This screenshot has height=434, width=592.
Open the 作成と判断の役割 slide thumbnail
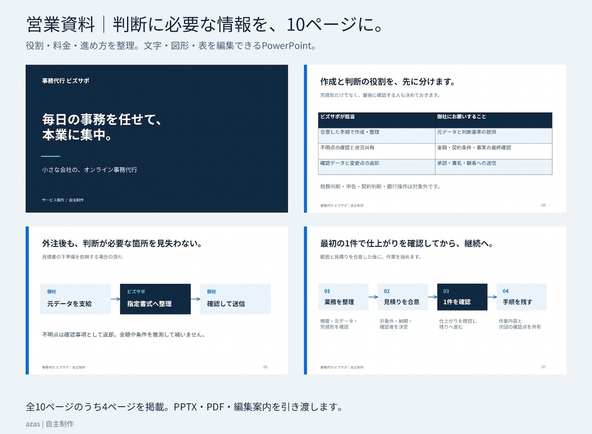tap(435, 139)
